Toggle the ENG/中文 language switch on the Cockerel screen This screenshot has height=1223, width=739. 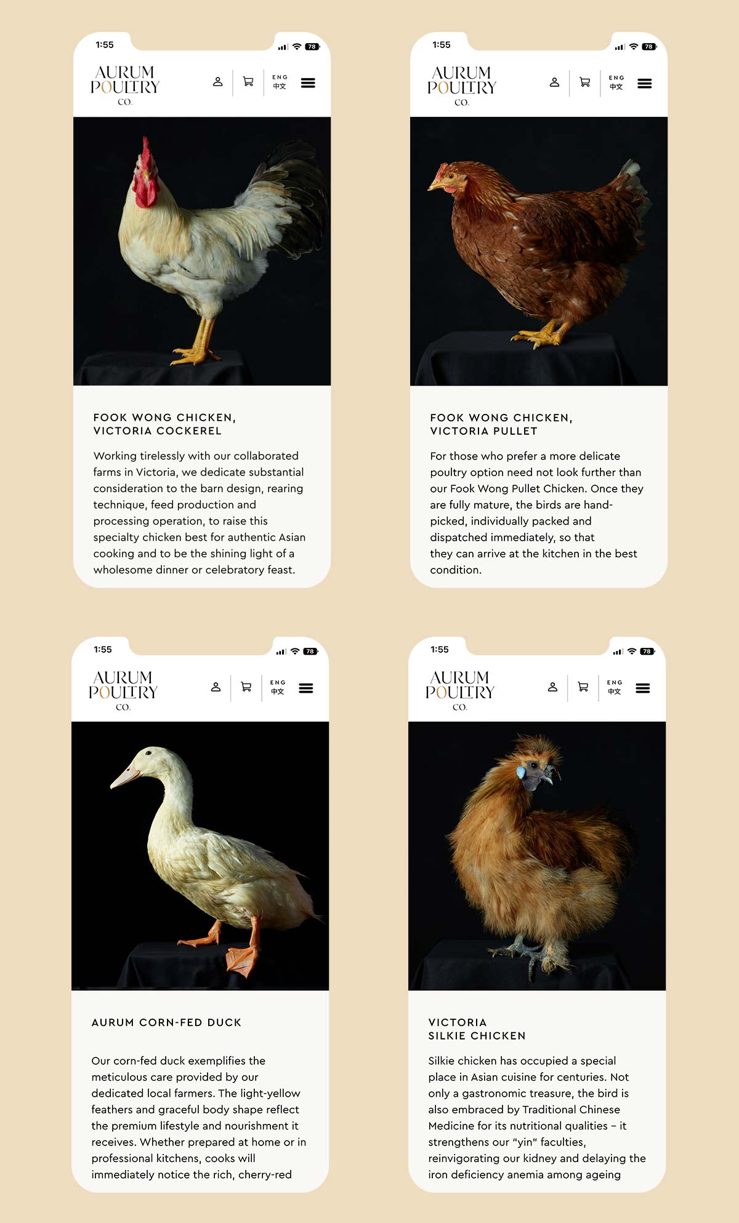(x=280, y=83)
